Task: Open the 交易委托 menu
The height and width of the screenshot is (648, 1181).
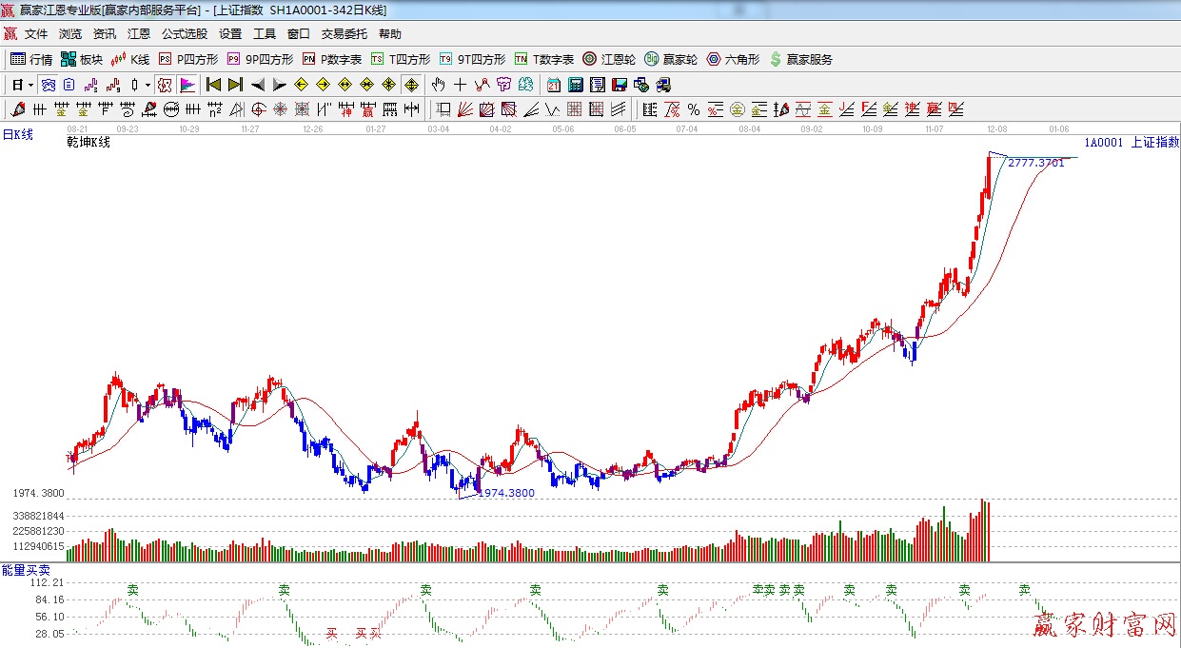Action: coord(344,33)
